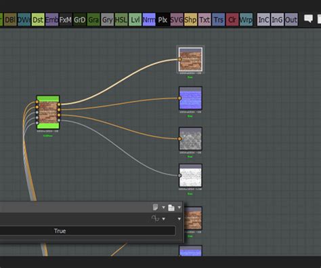Viewport: 321px width, 268px height.
Task: Select the Plx pixel processor button
Action: [163, 20]
